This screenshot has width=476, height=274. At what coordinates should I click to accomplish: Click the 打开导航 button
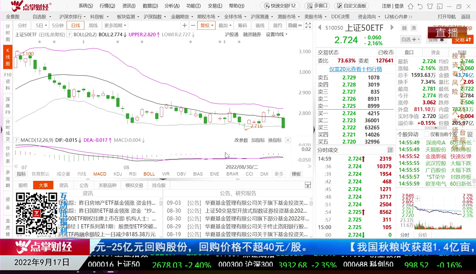[x=447, y=17]
